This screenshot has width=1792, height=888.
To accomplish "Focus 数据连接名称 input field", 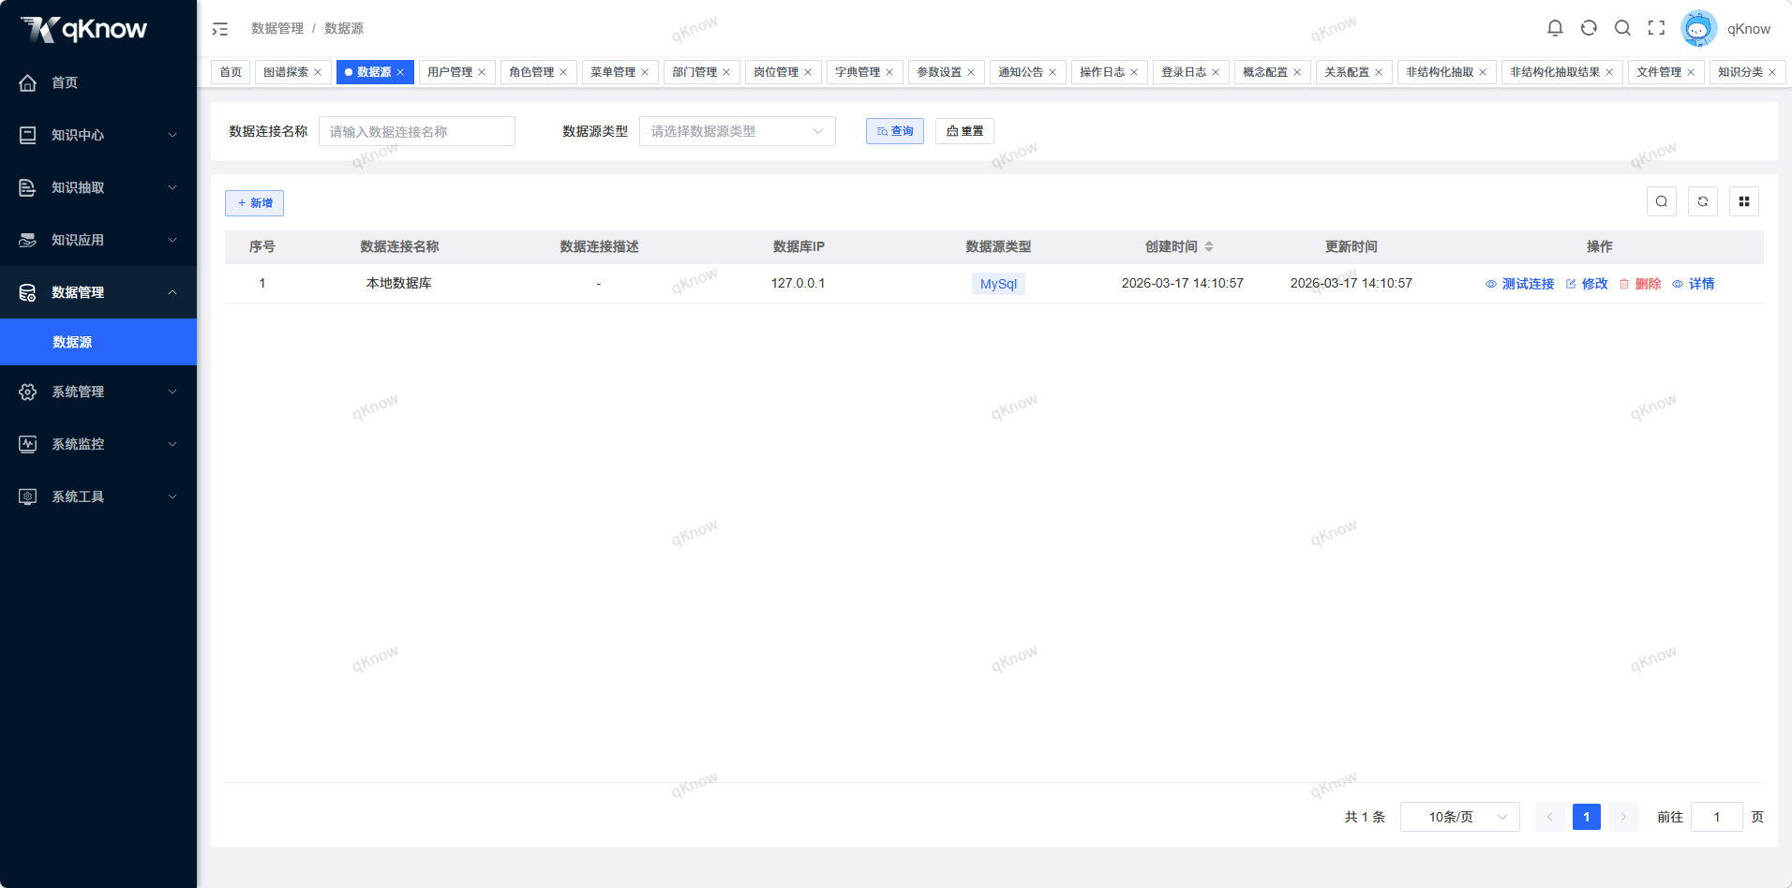I will (x=417, y=131).
